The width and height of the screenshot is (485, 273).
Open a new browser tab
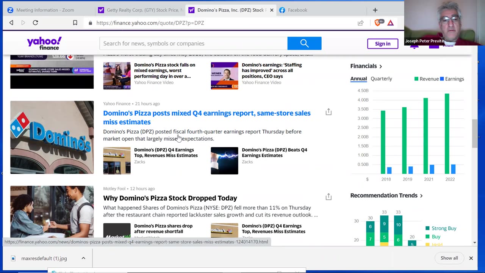coord(375,10)
